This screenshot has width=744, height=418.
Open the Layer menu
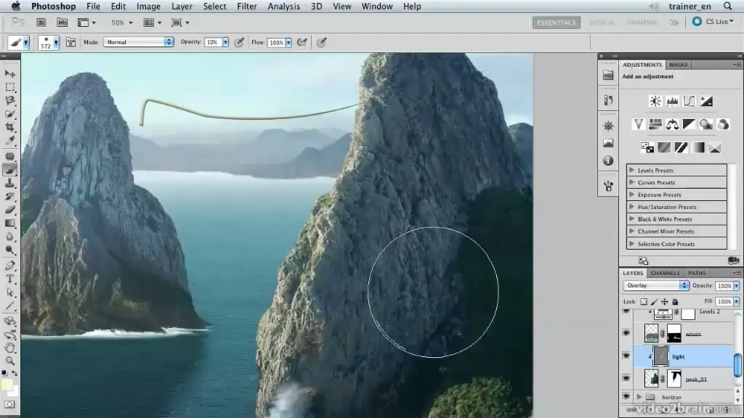182,6
